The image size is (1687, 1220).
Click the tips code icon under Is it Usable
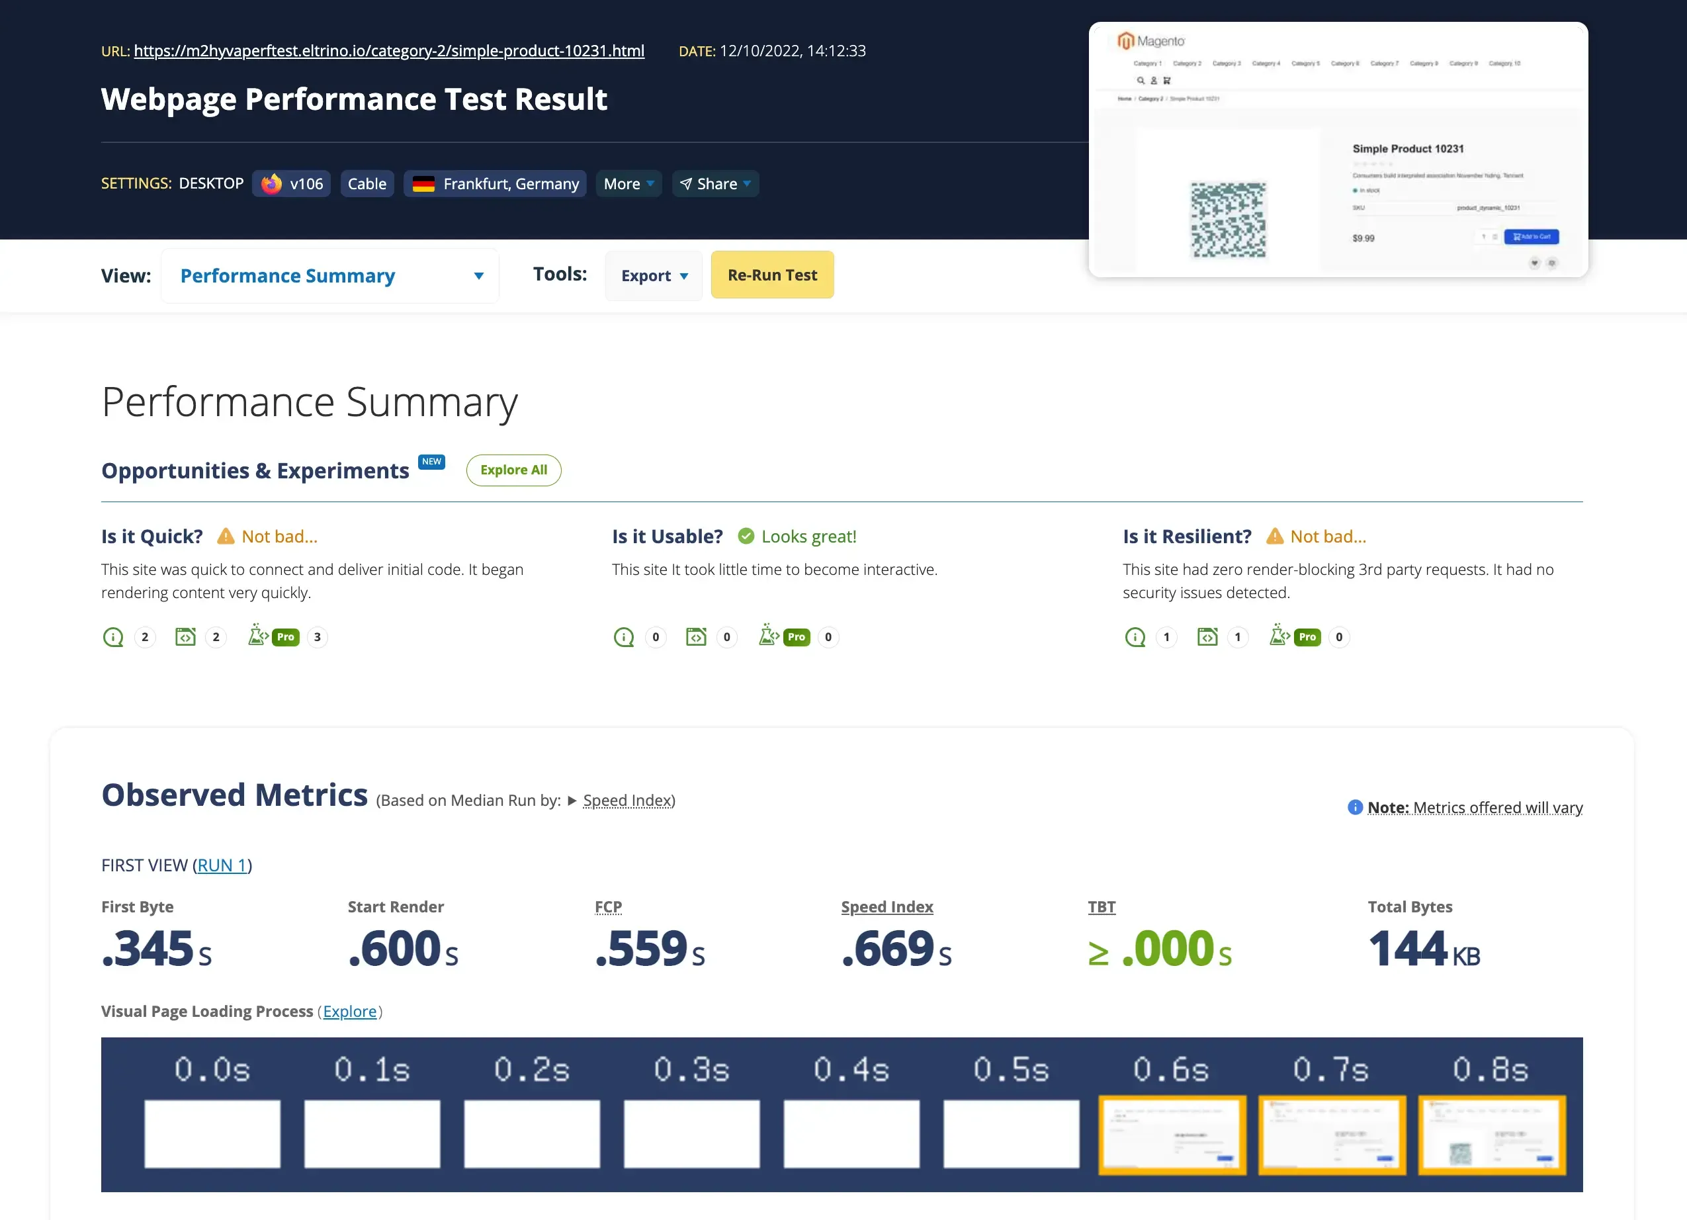pyautogui.click(x=696, y=636)
